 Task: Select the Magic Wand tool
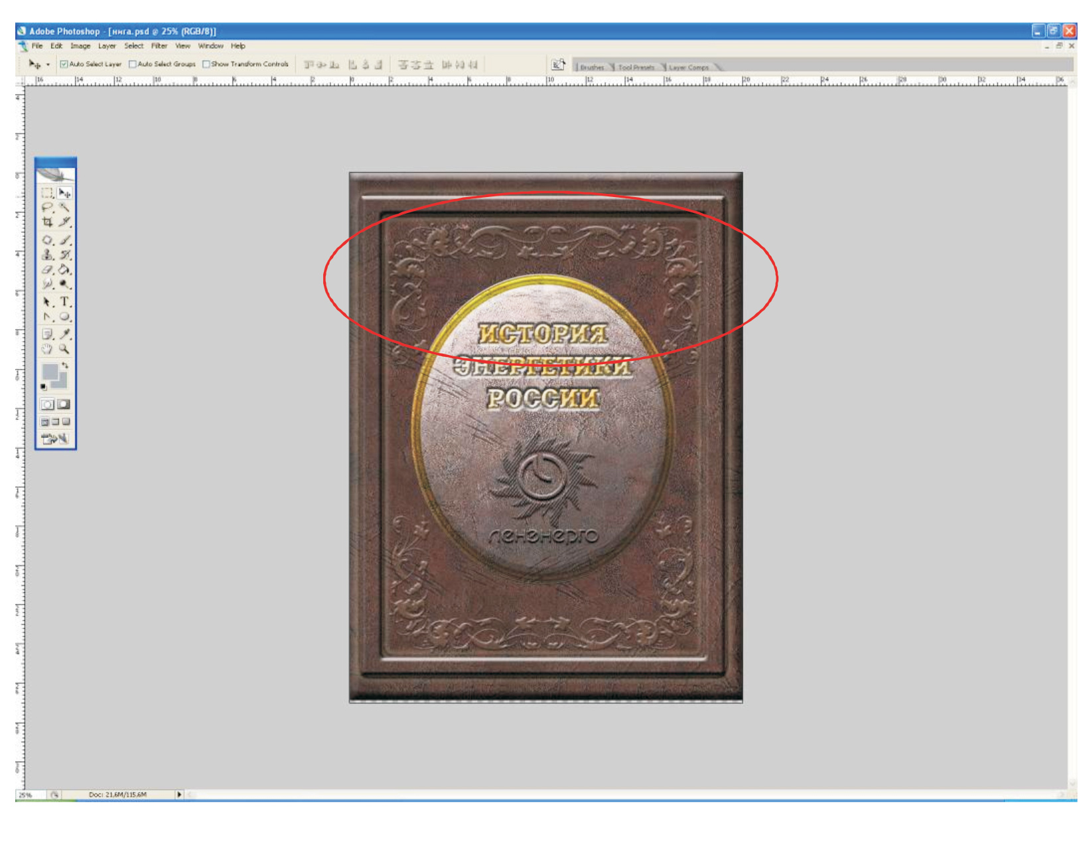64,208
